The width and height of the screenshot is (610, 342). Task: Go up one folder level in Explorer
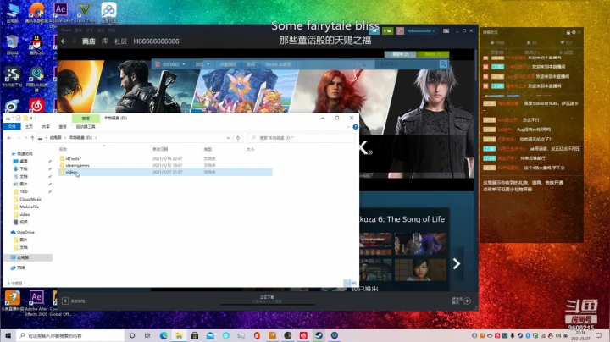point(33,138)
